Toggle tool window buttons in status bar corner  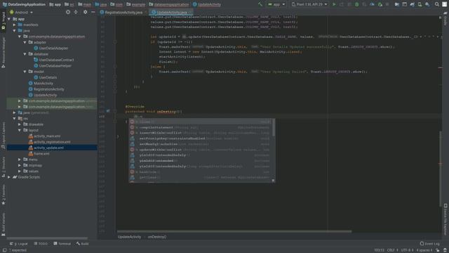pos(4,250)
